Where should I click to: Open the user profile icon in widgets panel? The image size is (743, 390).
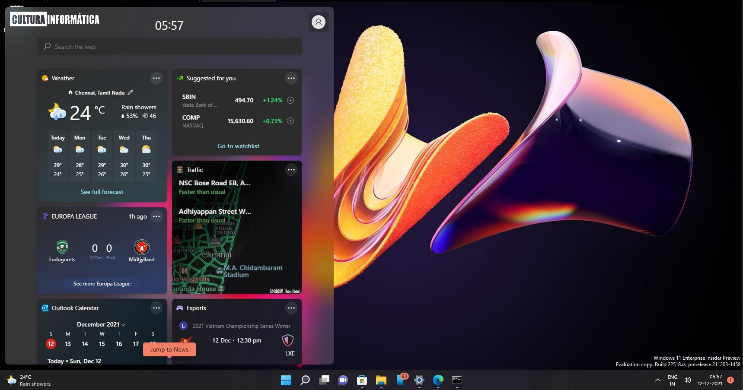click(319, 22)
